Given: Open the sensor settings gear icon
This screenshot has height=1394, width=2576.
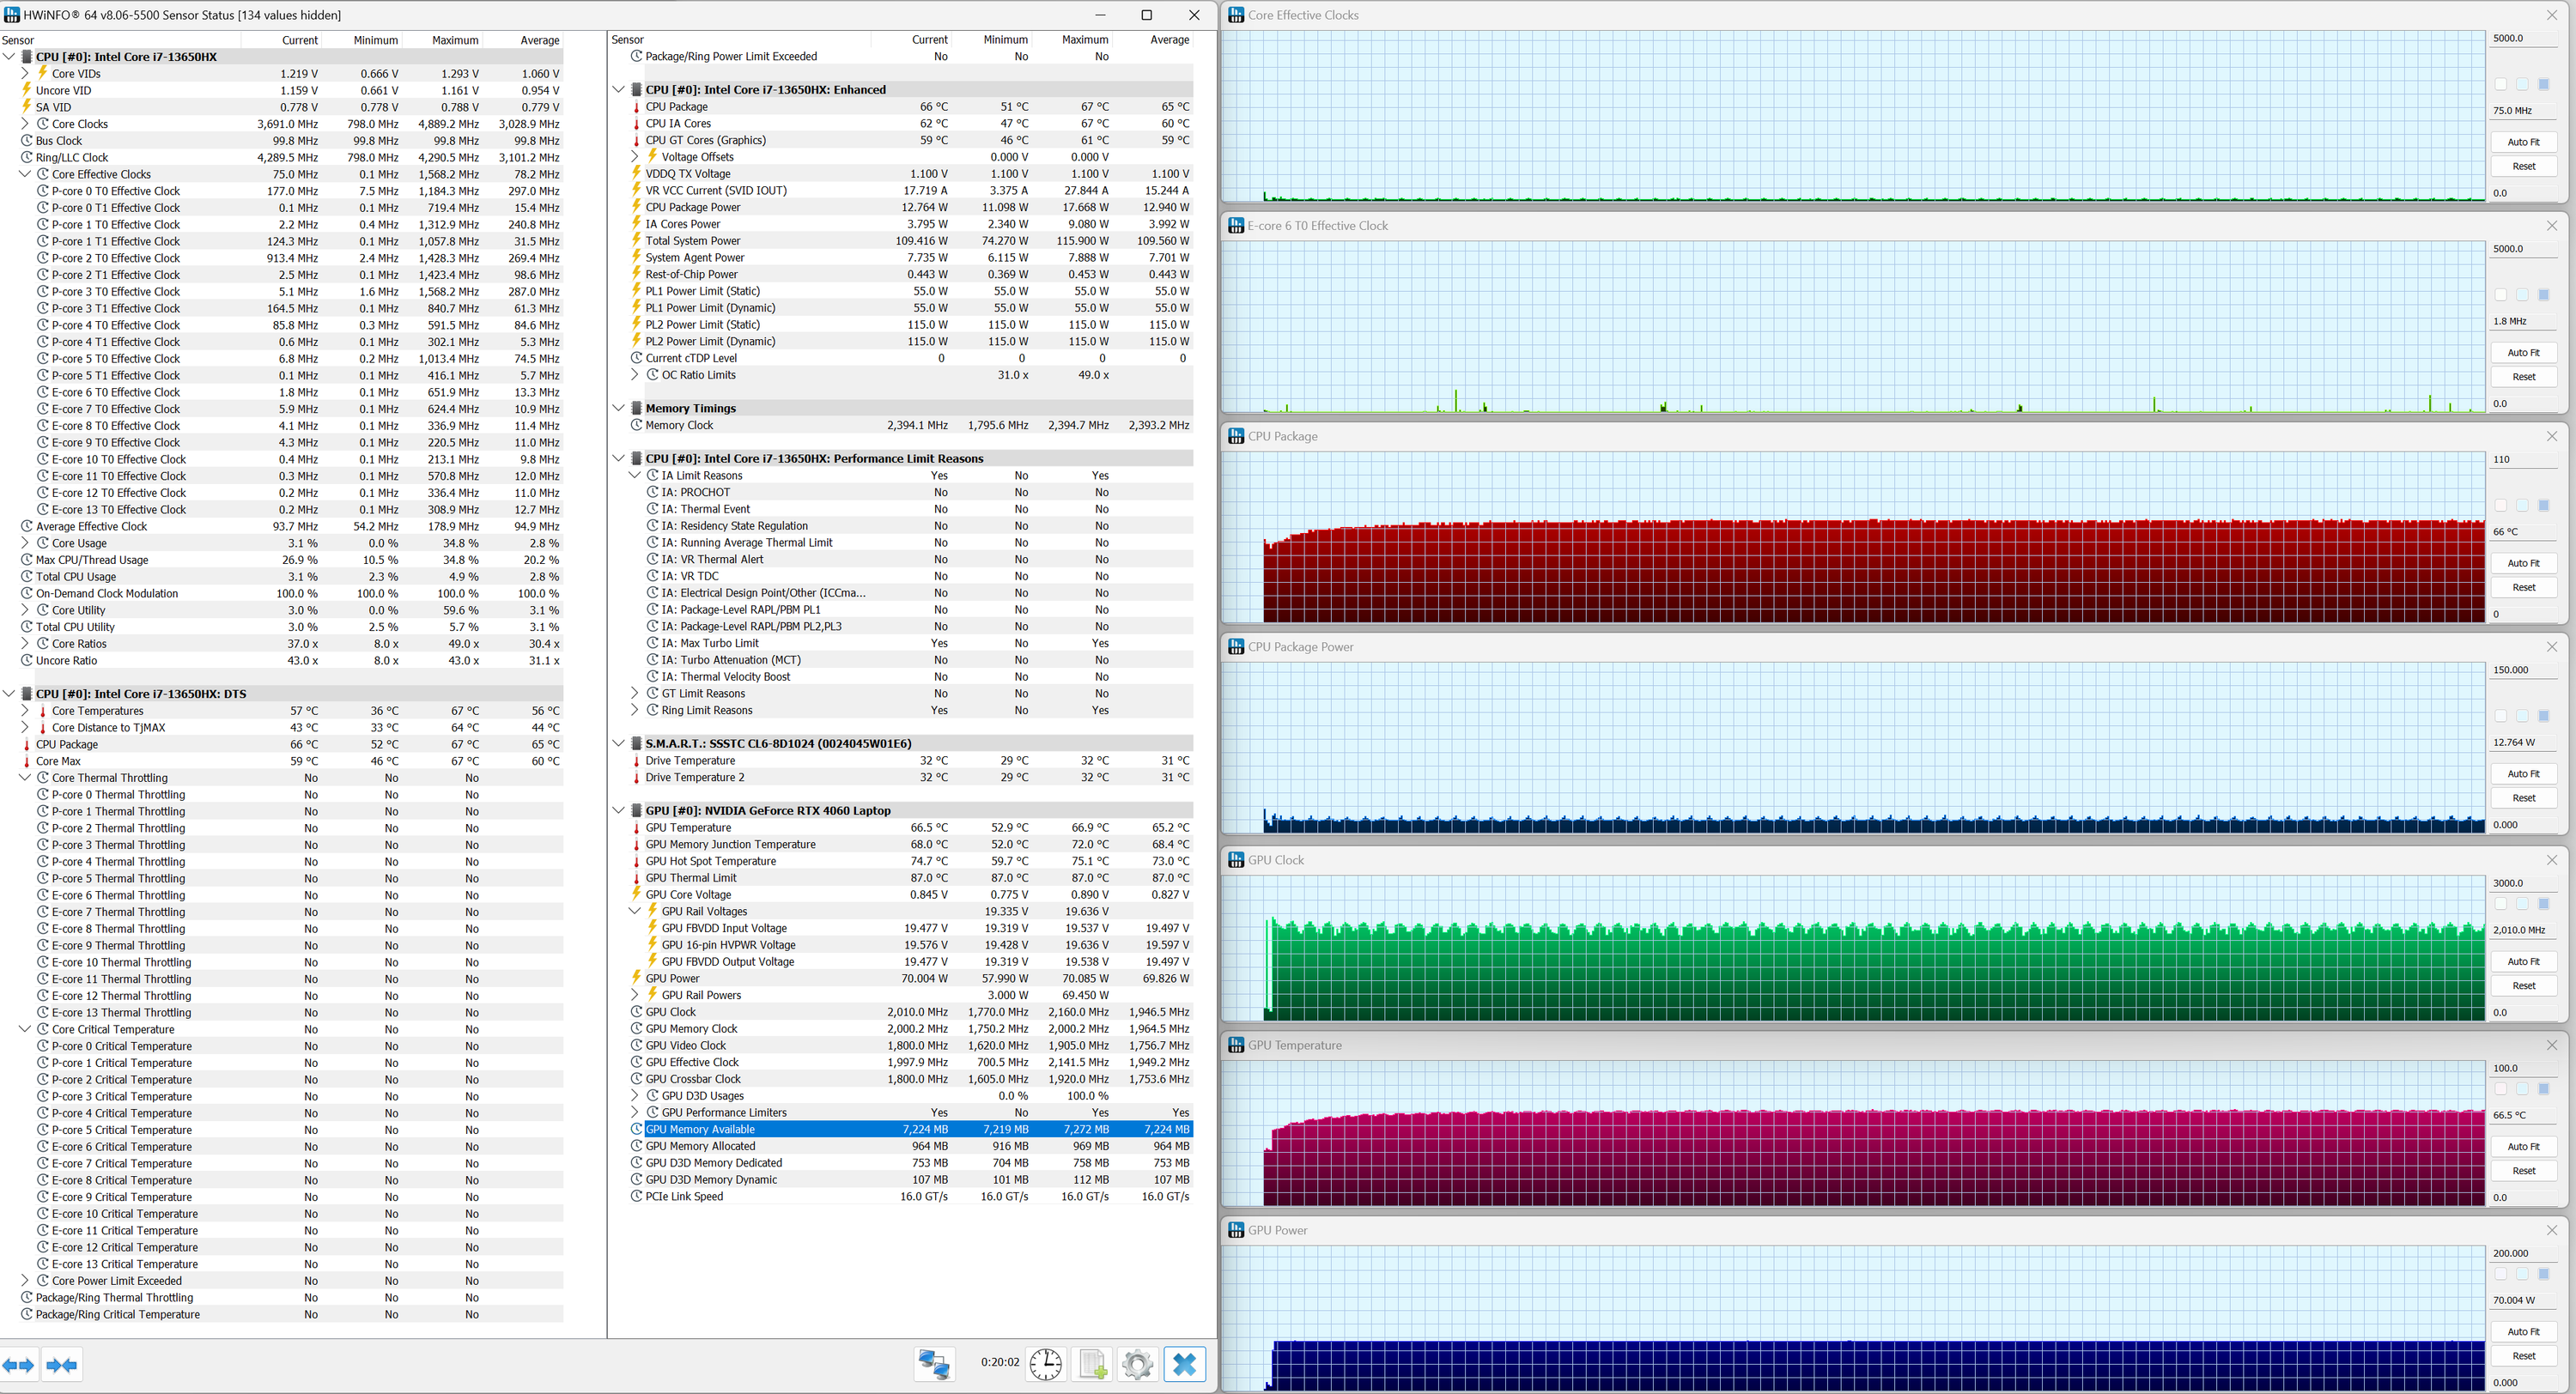Looking at the screenshot, I should (x=1137, y=1364).
